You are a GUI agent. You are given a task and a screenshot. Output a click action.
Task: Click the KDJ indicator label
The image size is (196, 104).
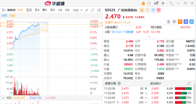9,98
